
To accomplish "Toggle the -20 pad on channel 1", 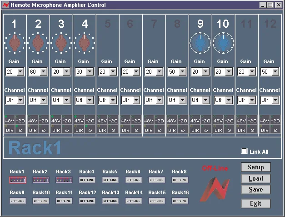I will pos(20,119).
